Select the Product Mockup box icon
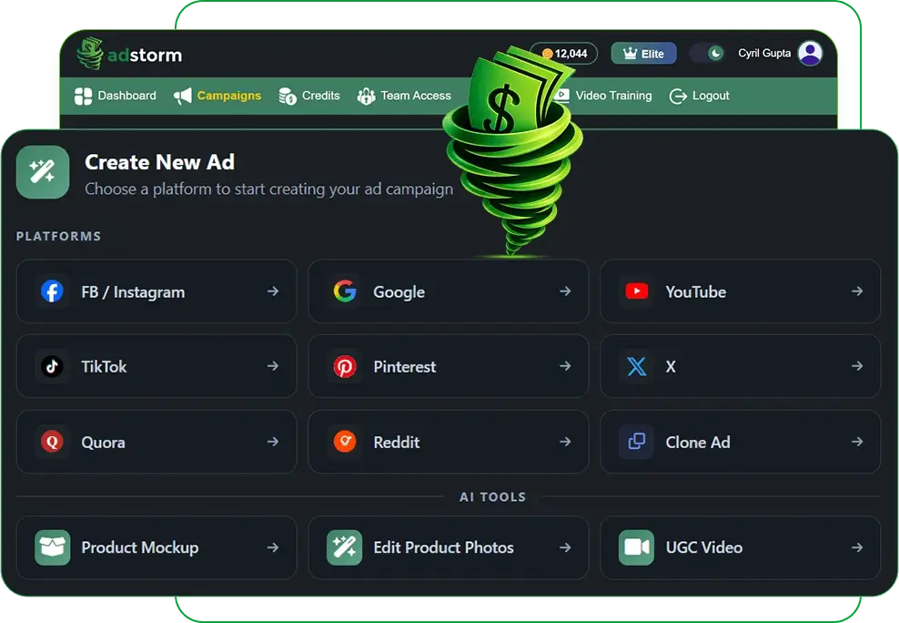Viewport: 899px width, 623px height. [52, 547]
